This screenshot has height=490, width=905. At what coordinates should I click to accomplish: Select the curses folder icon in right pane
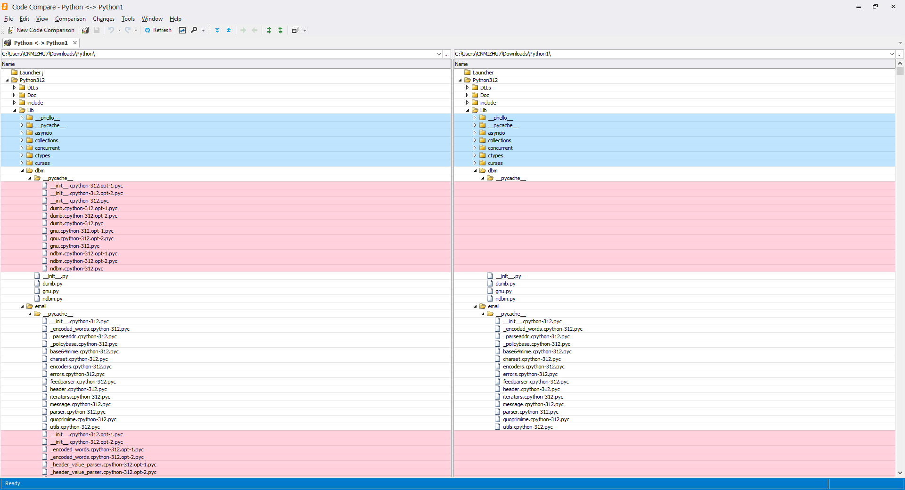(x=483, y=163)
